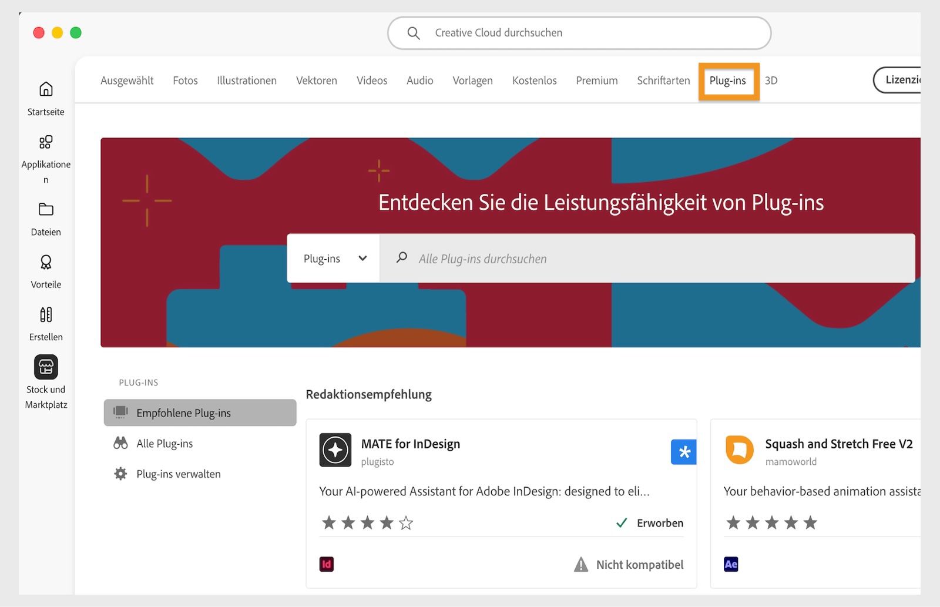Viewport: 940px width, 607px height.
Task: Focus the Creative Cloud durchsuchen search field
Action: 579,33
